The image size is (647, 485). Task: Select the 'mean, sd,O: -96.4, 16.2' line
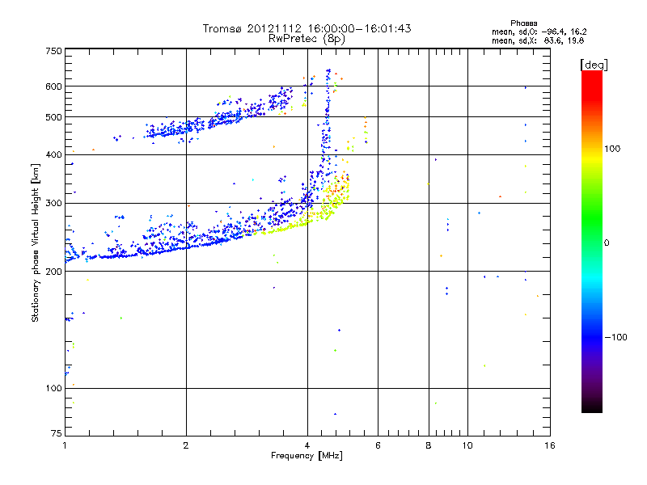539,32
